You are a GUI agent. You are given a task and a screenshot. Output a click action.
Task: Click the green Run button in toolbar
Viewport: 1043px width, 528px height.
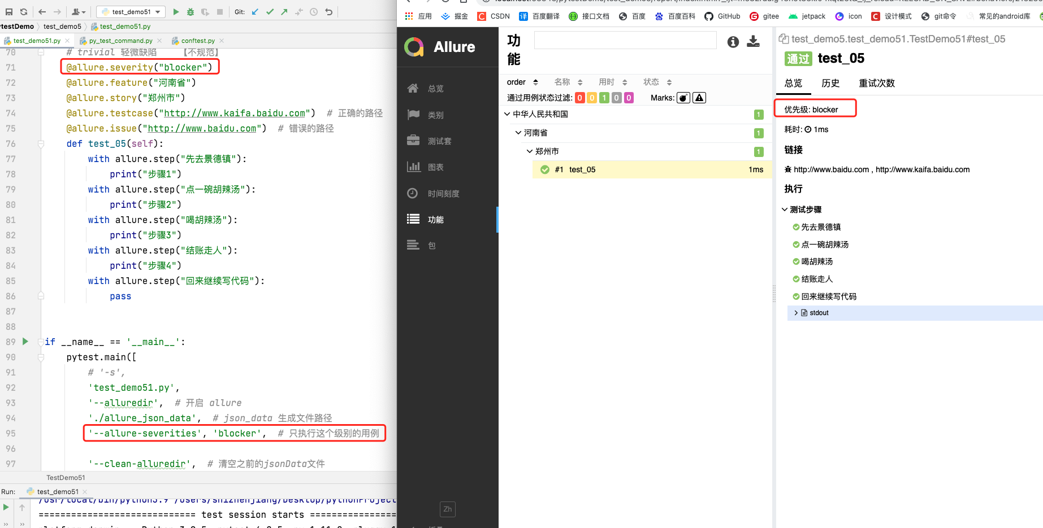[x=176, y=11]
